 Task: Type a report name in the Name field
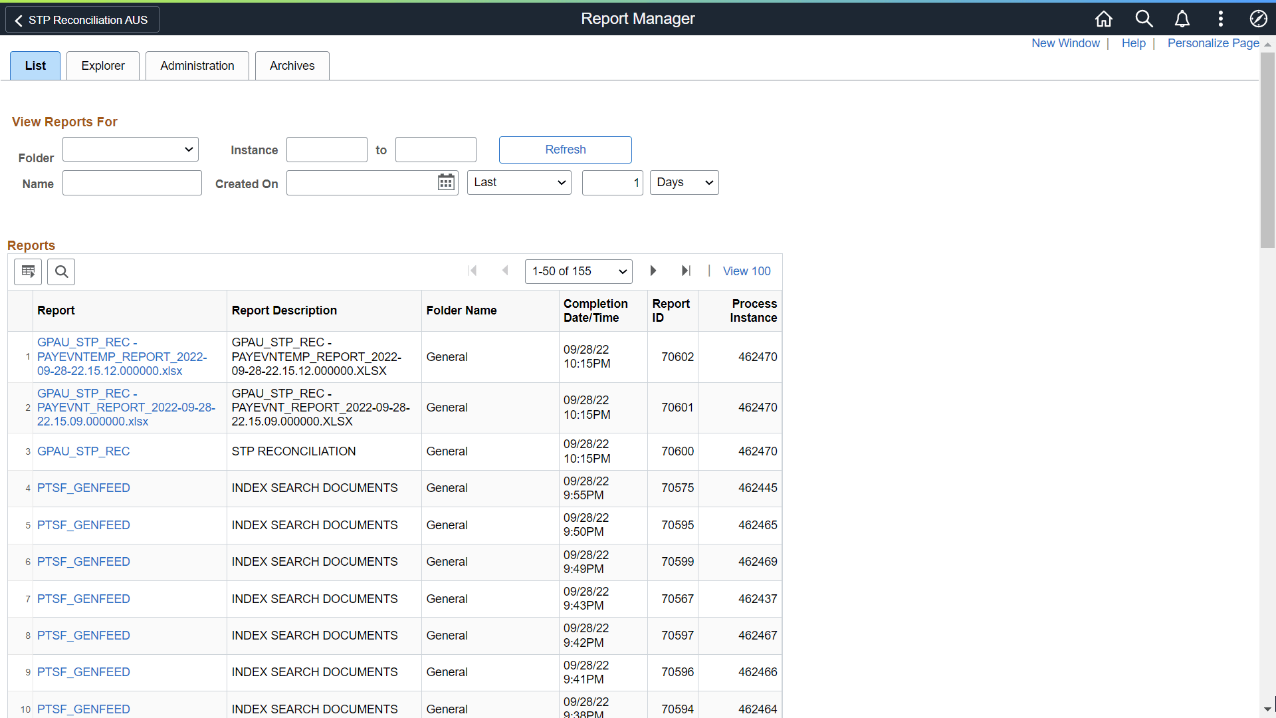coord(132,182)
